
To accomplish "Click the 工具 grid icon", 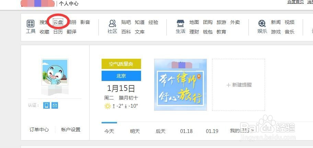I will 31,24.
